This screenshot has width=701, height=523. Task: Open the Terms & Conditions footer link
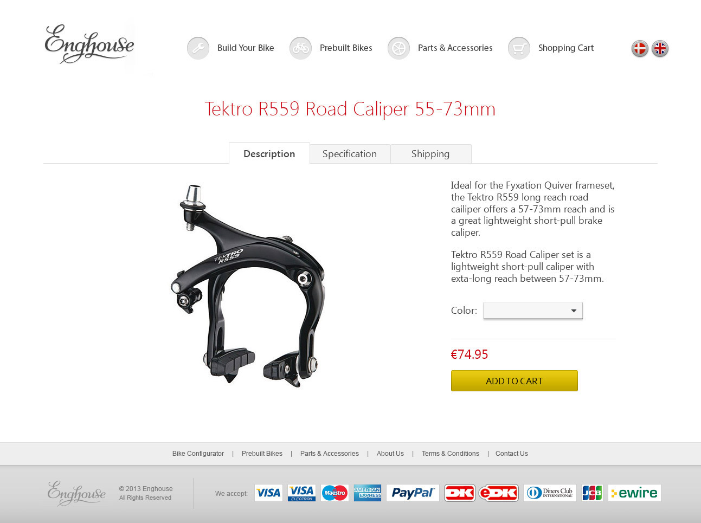451,454
